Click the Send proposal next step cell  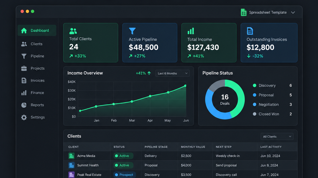[226, 165]
